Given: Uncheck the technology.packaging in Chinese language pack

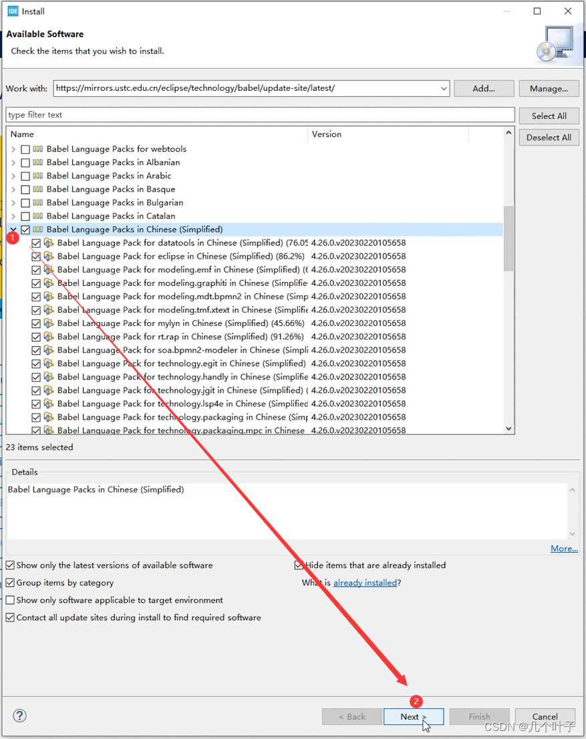Looking at the screenshot, I should point(36,418).
